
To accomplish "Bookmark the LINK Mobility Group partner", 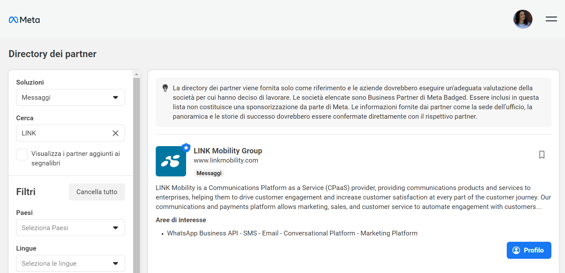I will coord(542,155).
